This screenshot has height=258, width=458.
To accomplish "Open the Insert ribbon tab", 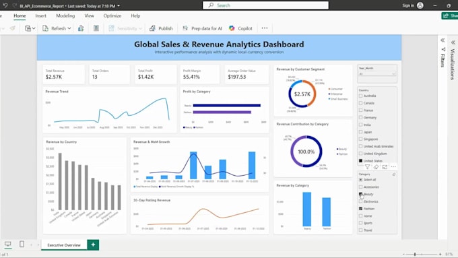I will coord(40,15).
